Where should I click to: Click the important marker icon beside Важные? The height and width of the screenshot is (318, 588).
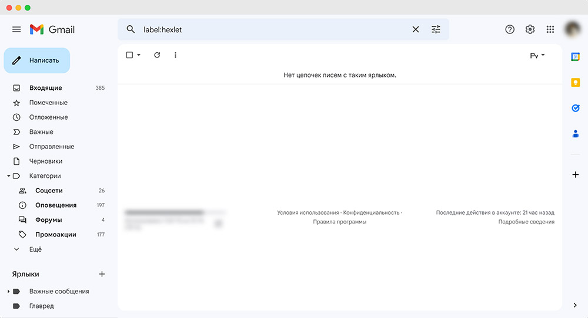[16, 132]
